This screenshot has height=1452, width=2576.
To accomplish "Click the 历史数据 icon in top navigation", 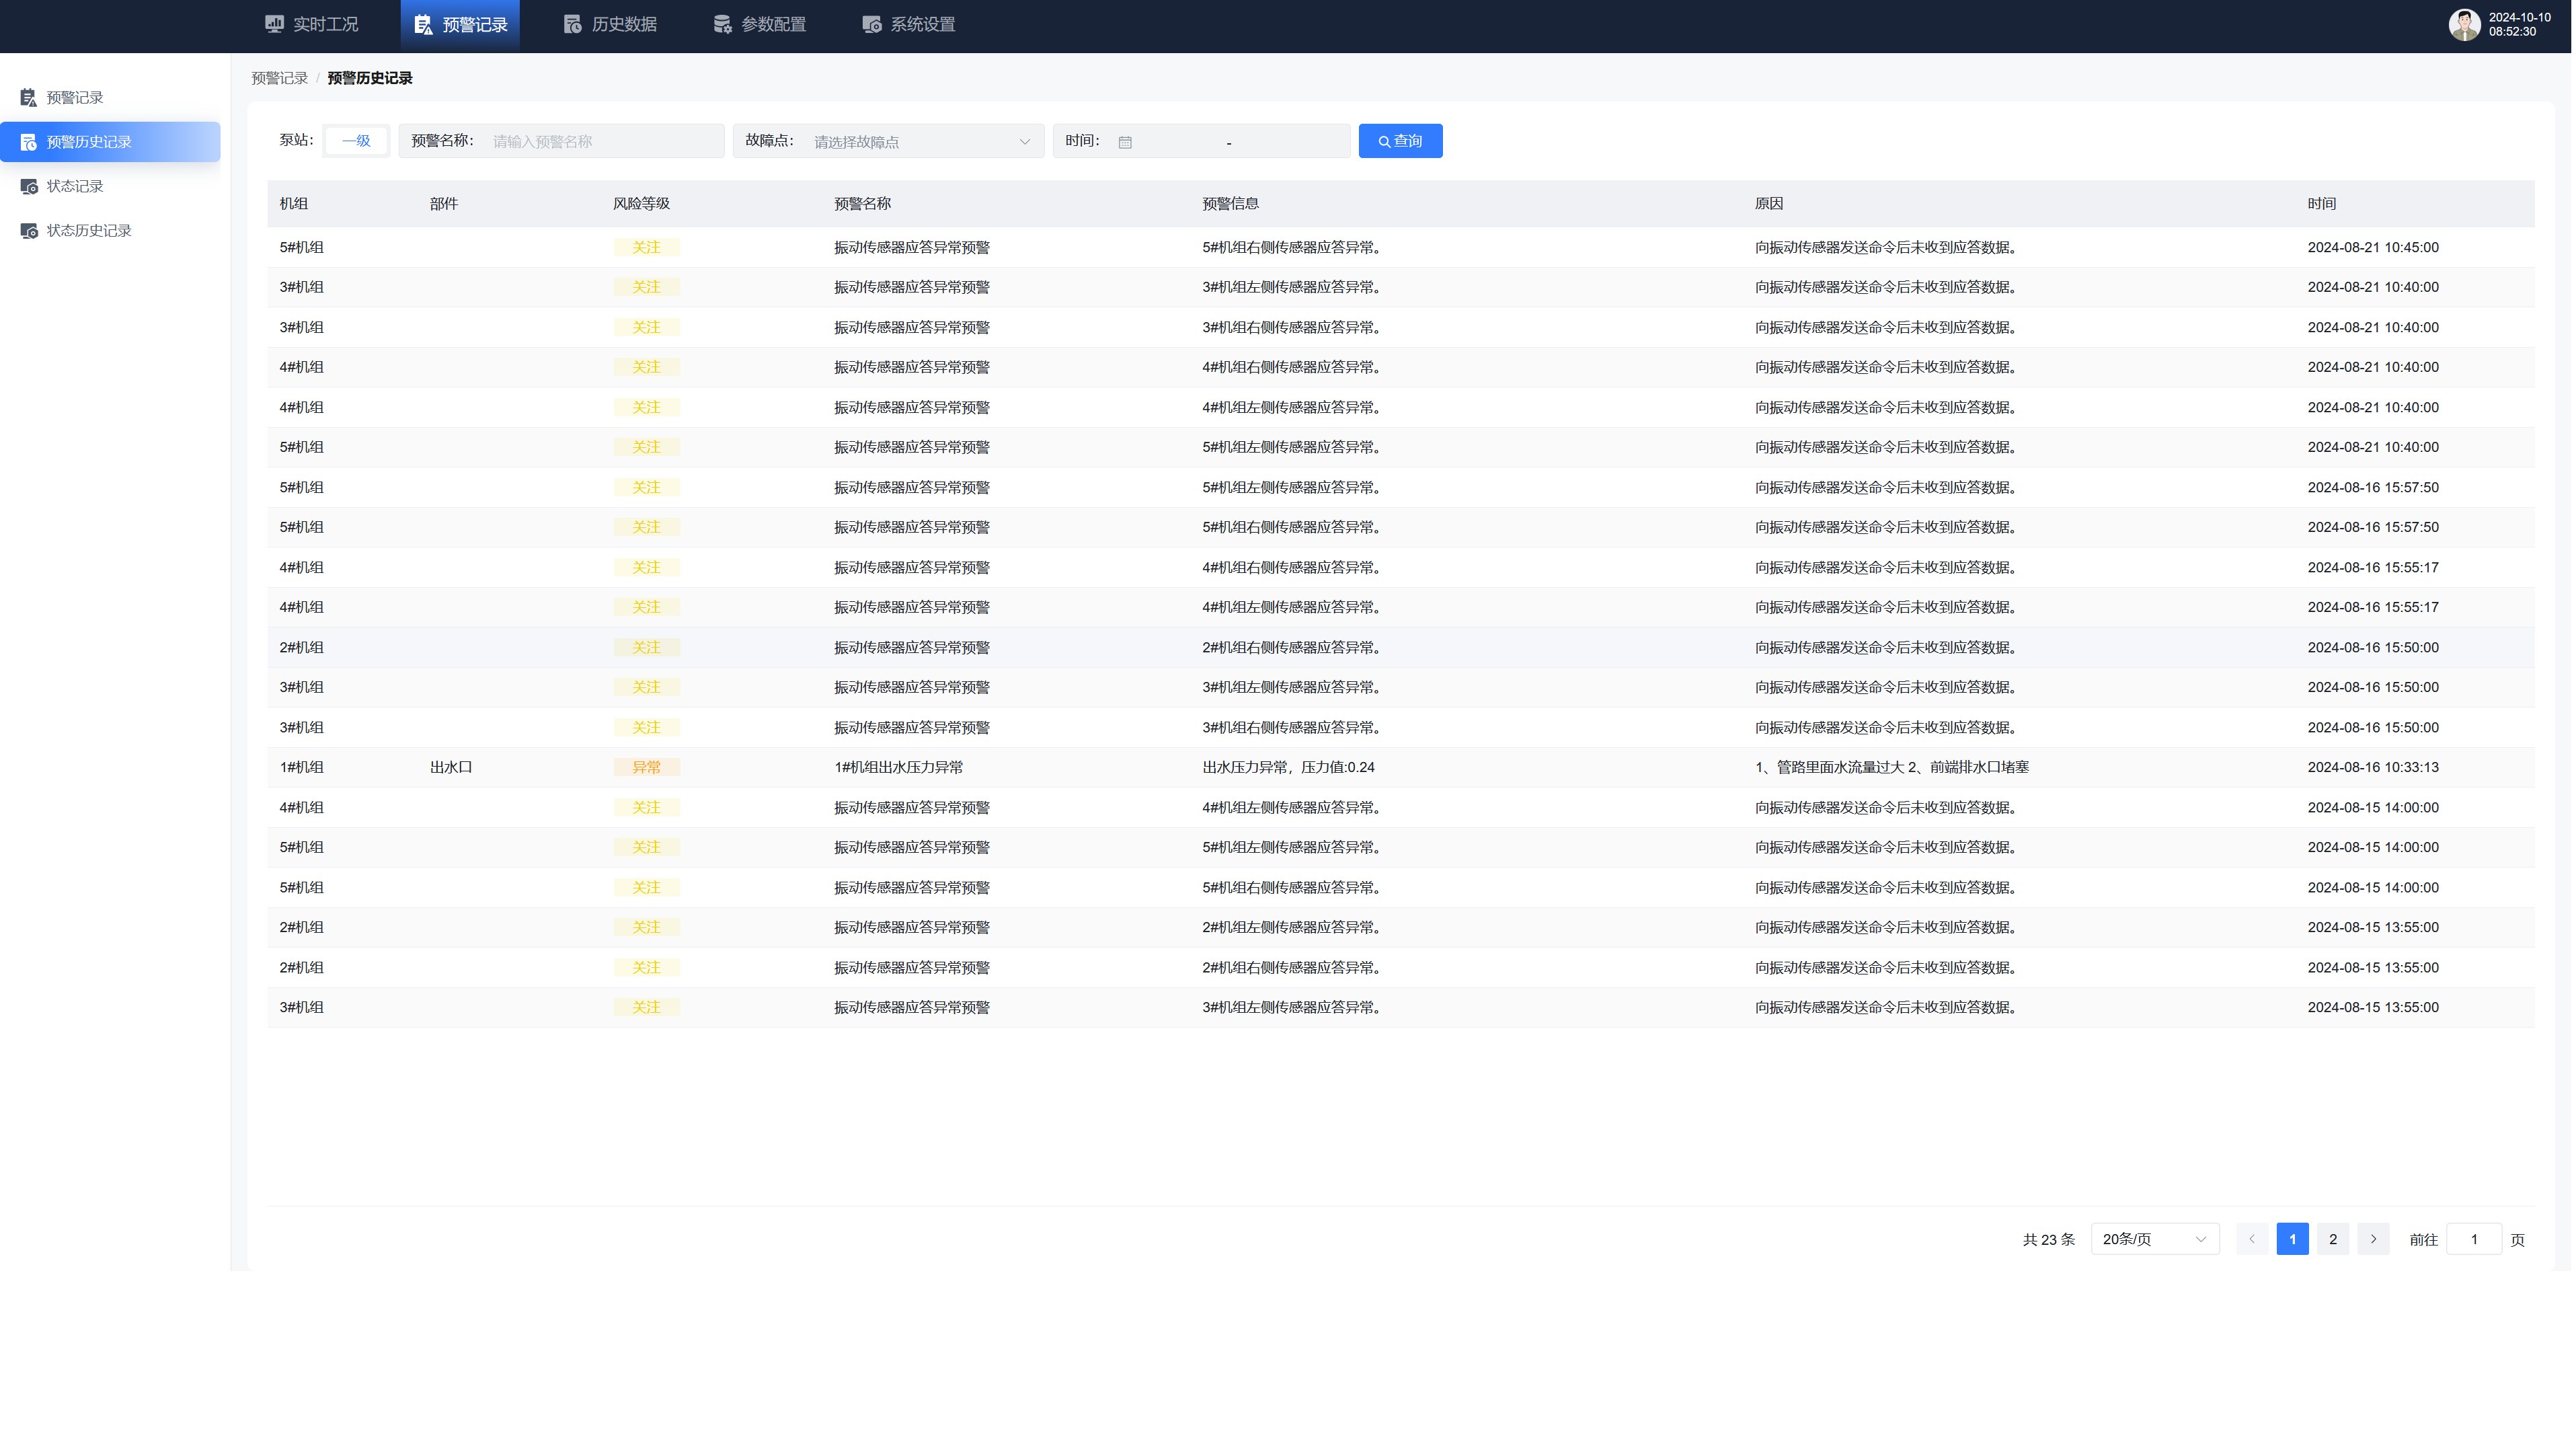I will pos(573,24).
